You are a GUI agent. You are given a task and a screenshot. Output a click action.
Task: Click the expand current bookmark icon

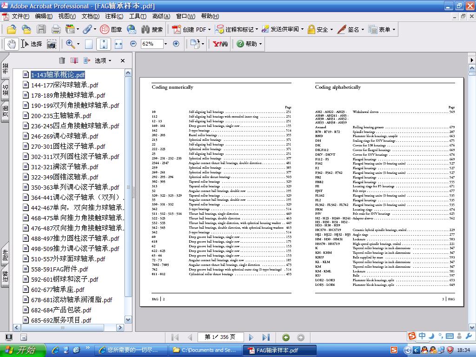[87, 60]
